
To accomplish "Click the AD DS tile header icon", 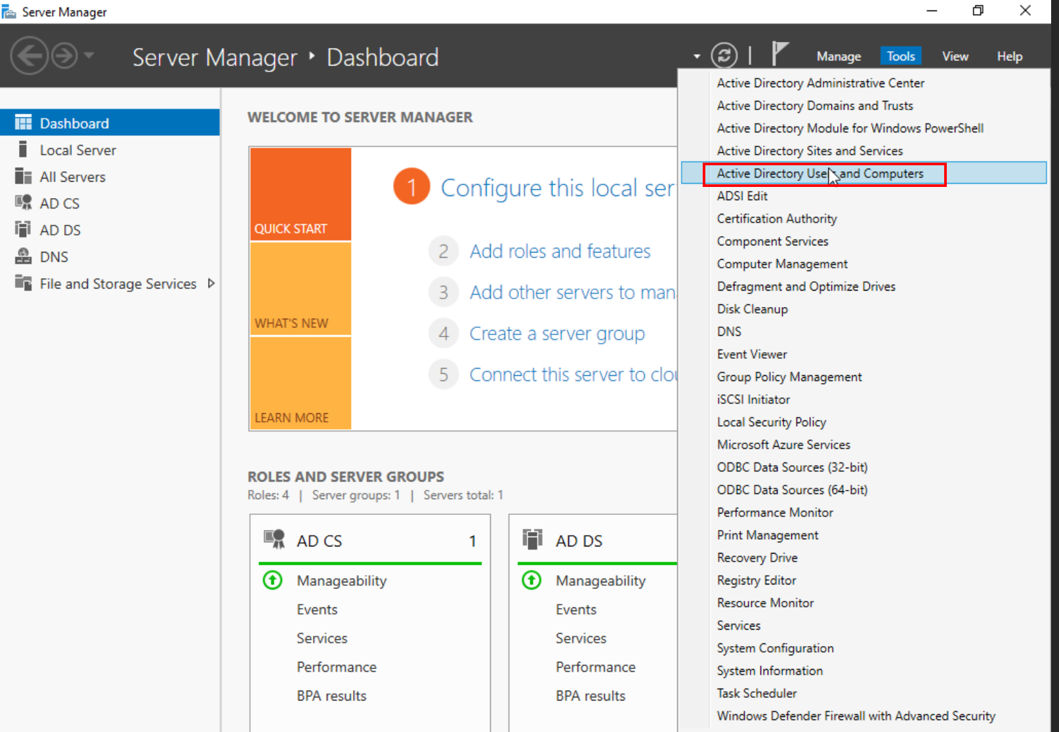I will [532, 540].
